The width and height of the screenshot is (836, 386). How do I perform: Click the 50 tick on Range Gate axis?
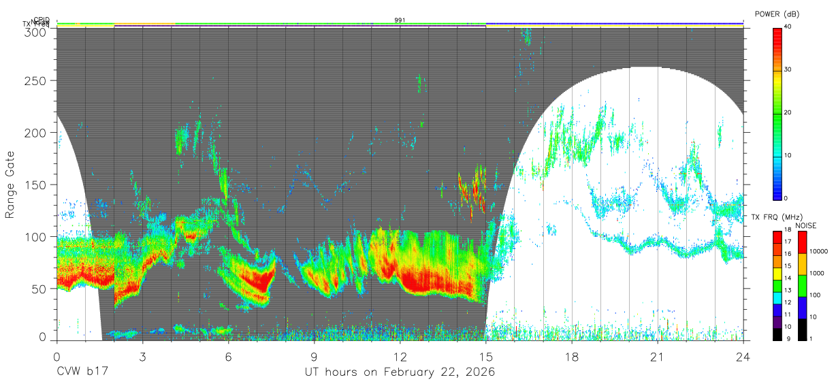(x=40, y=289)
